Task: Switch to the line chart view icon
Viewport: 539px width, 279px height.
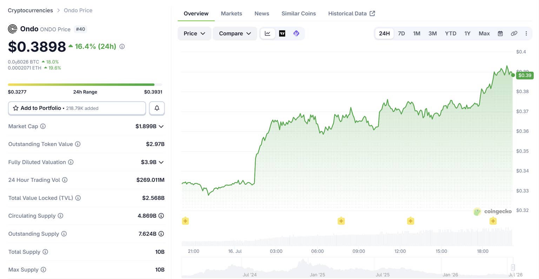Action: [267, 33]
